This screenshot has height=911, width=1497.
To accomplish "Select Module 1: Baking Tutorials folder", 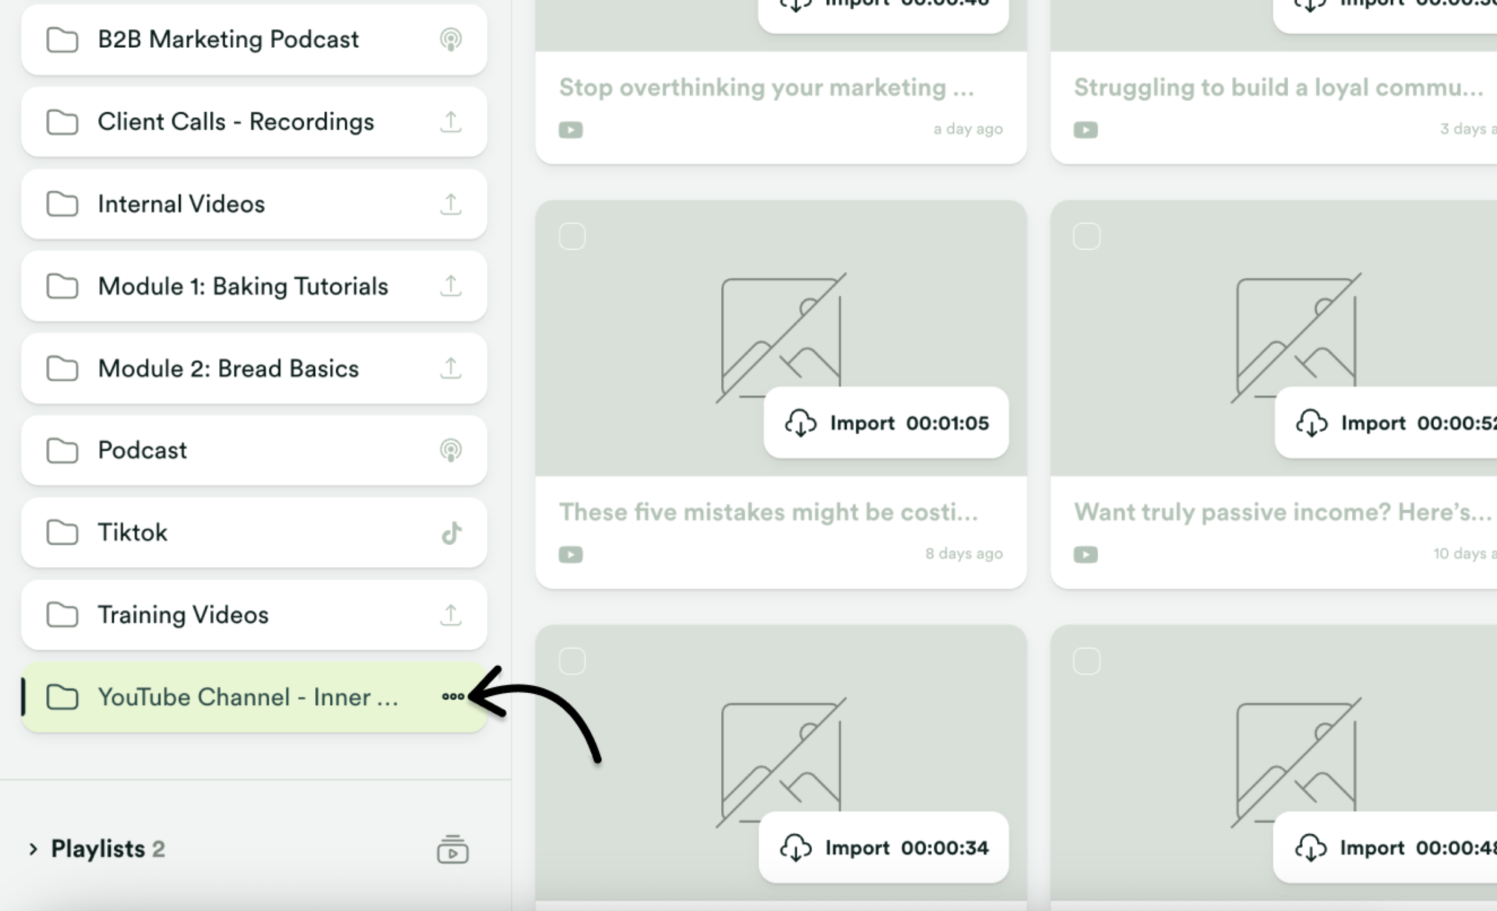I will click(x=254, y=286).
